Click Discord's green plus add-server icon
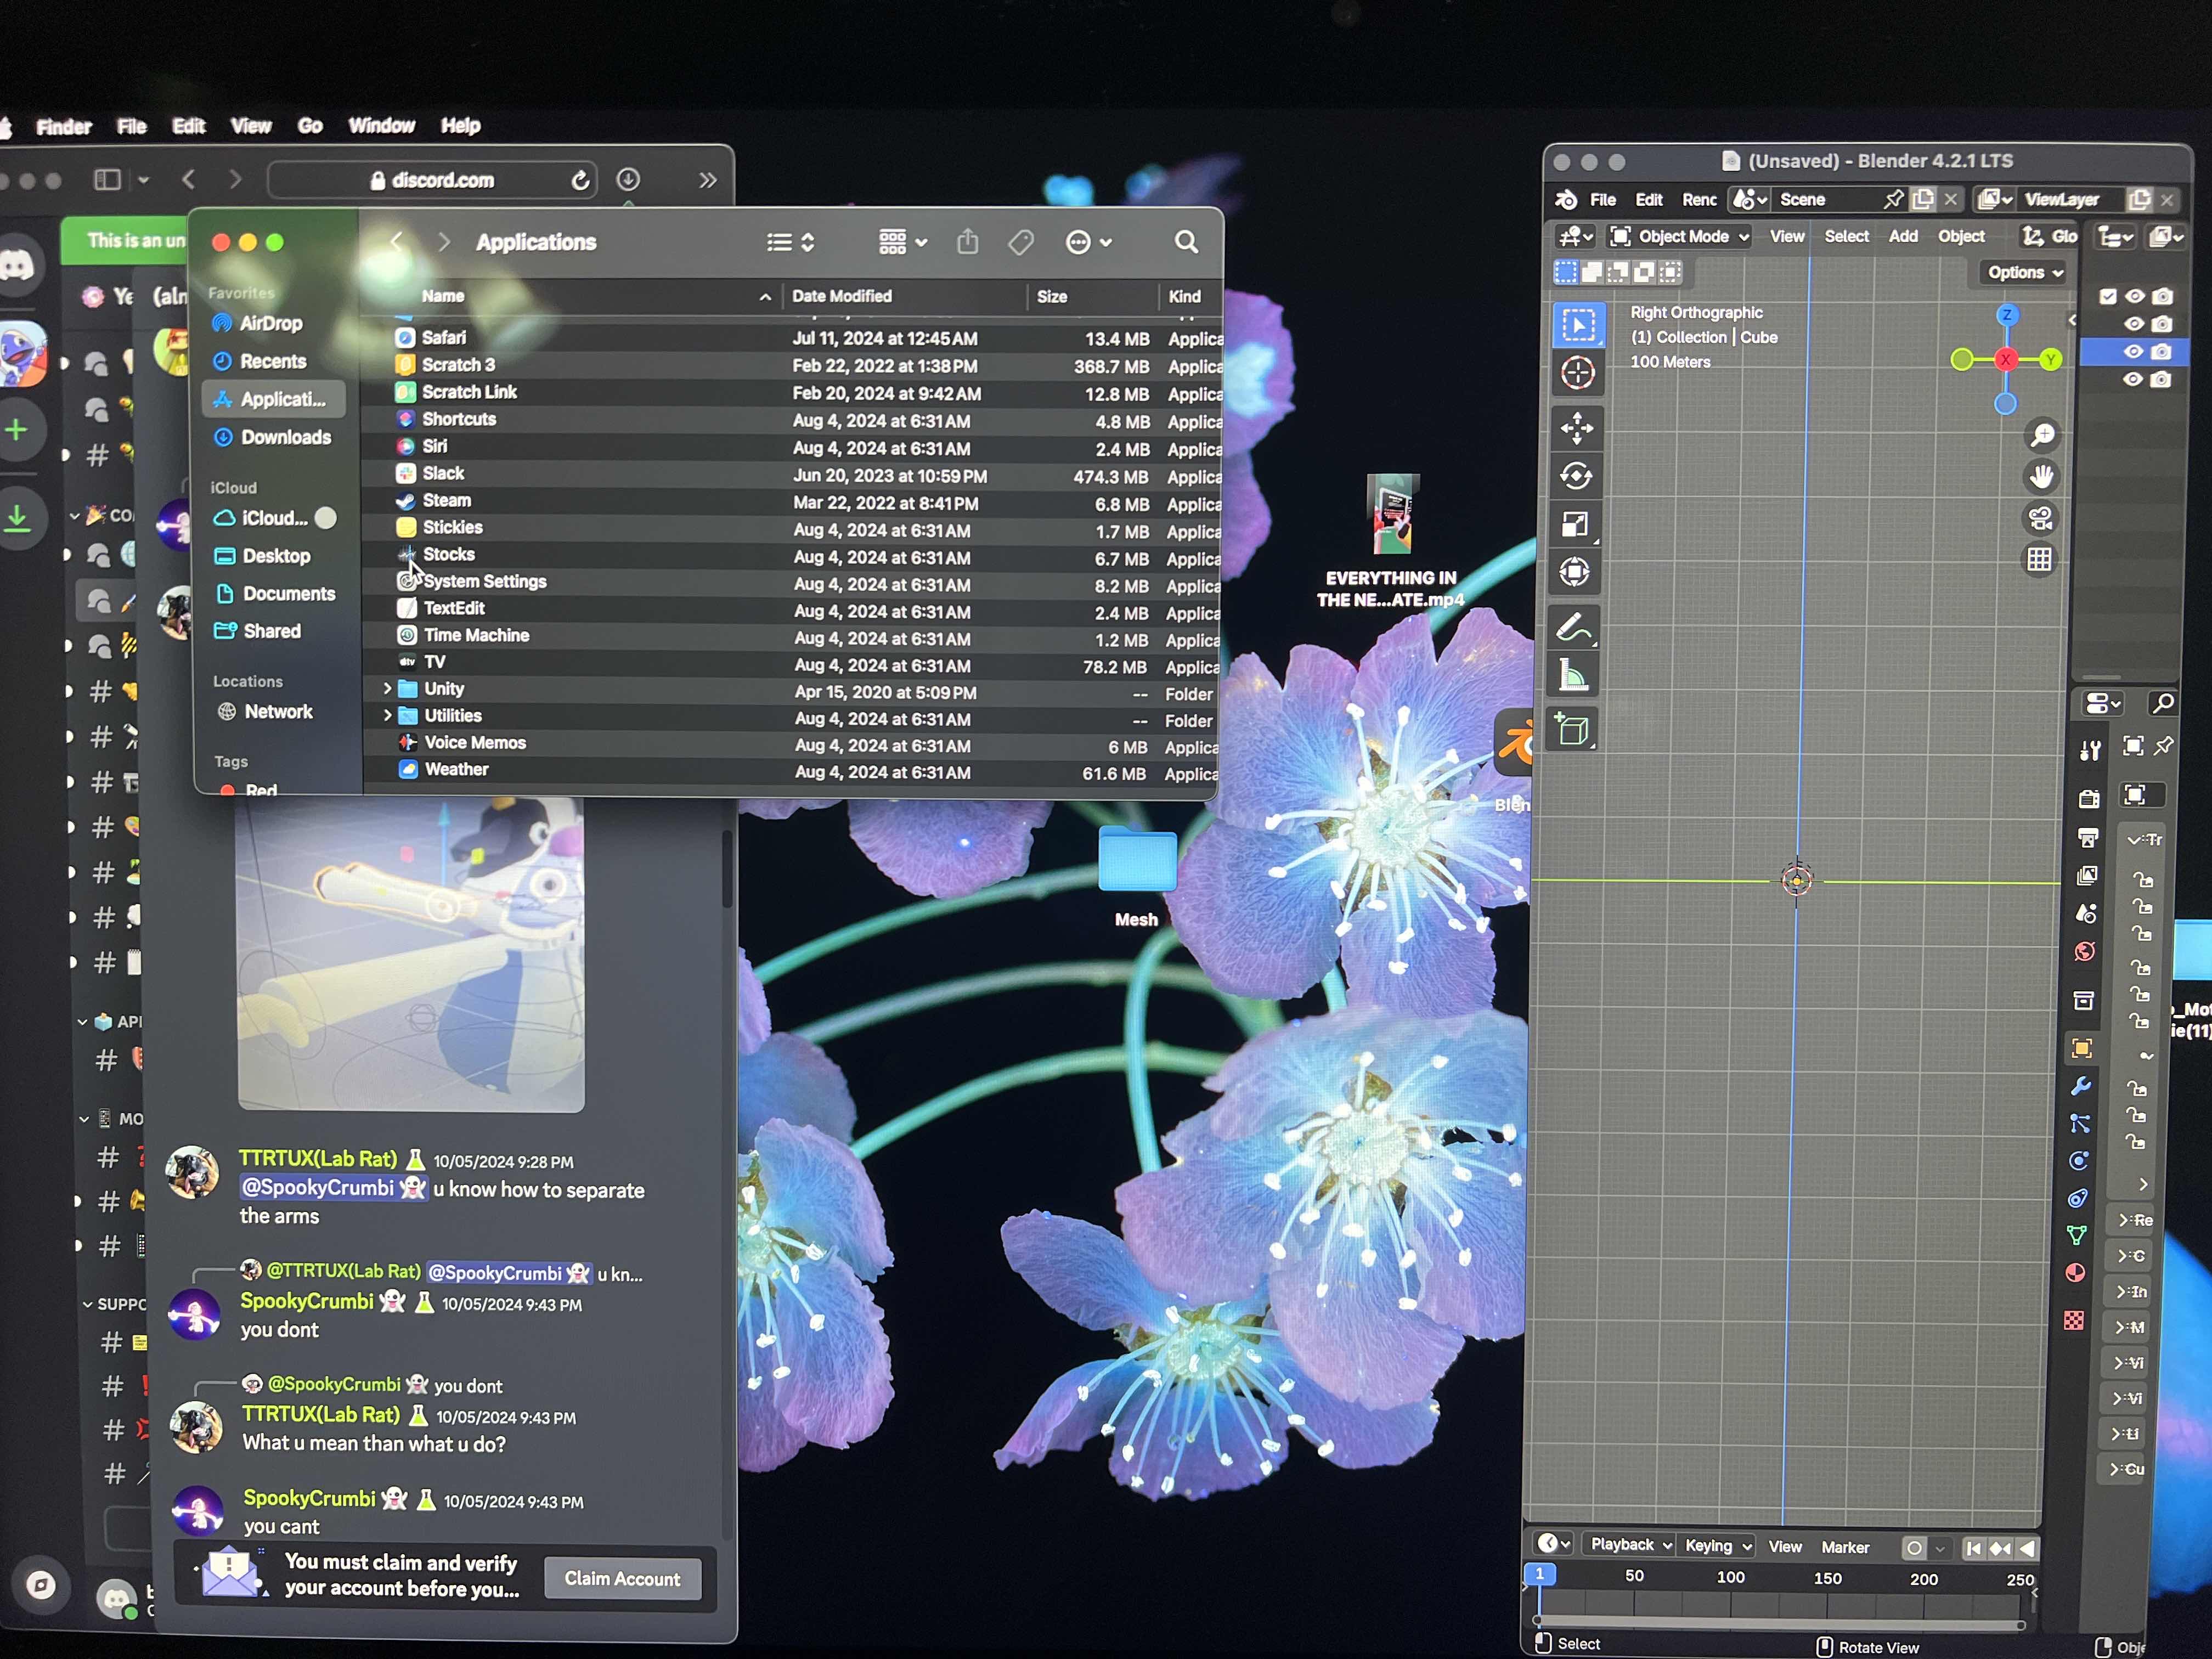This screenshot has width=2212, height=1659. point(16,431)
